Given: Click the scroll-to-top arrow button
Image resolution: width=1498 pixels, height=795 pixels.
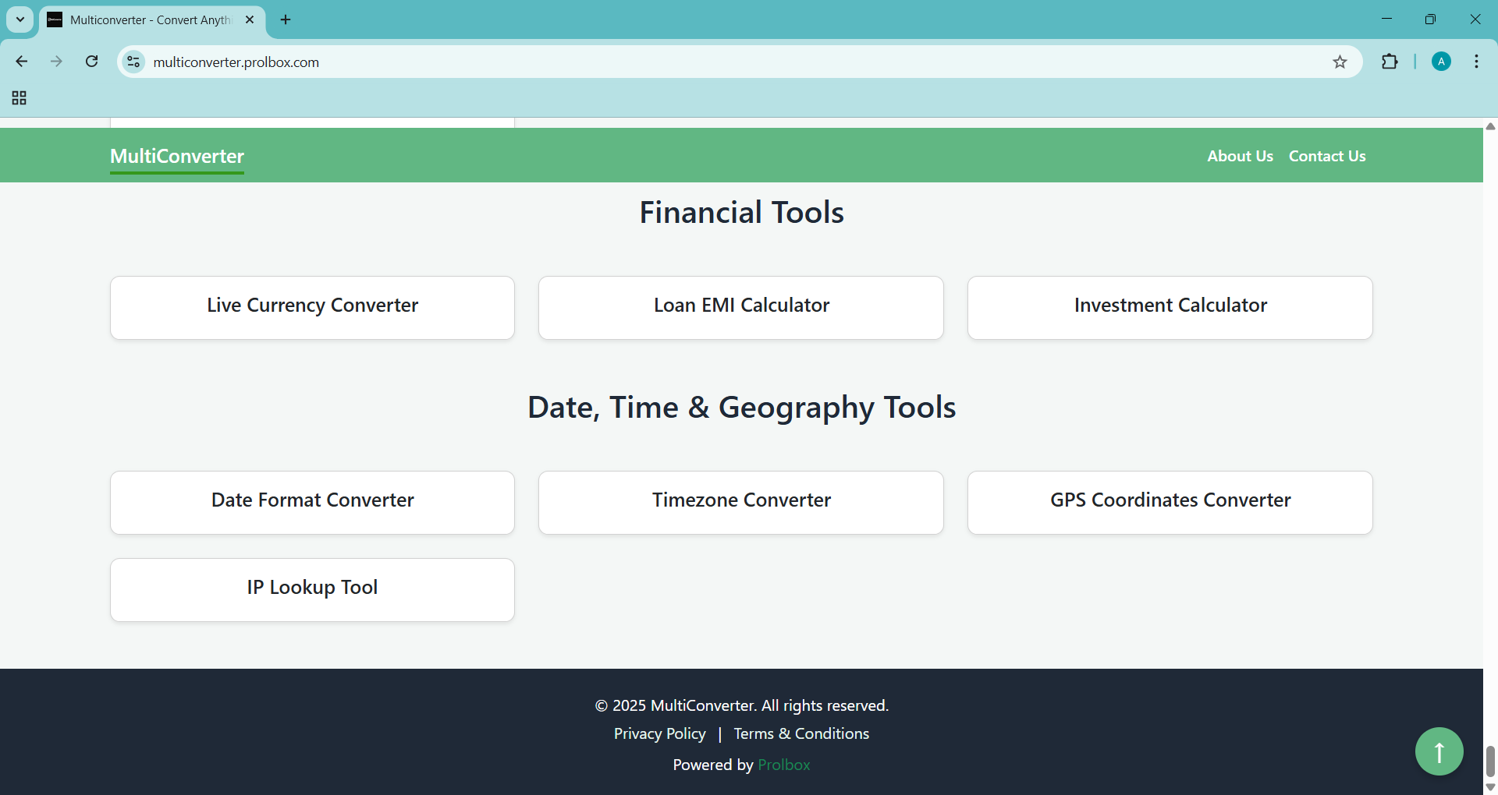Looking at the screenshot, I should coord(1439,751).
